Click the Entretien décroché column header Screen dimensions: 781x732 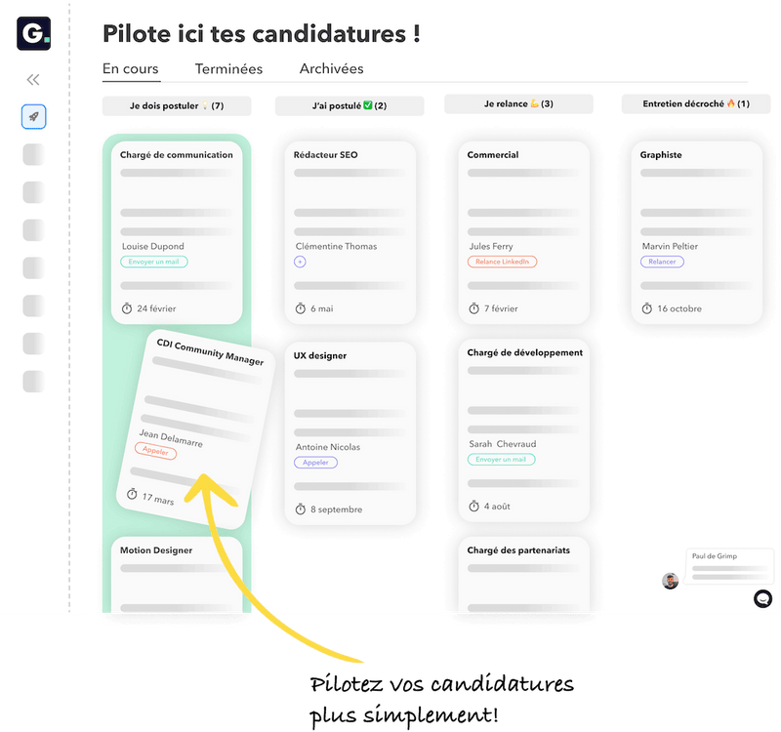point(696,103)
